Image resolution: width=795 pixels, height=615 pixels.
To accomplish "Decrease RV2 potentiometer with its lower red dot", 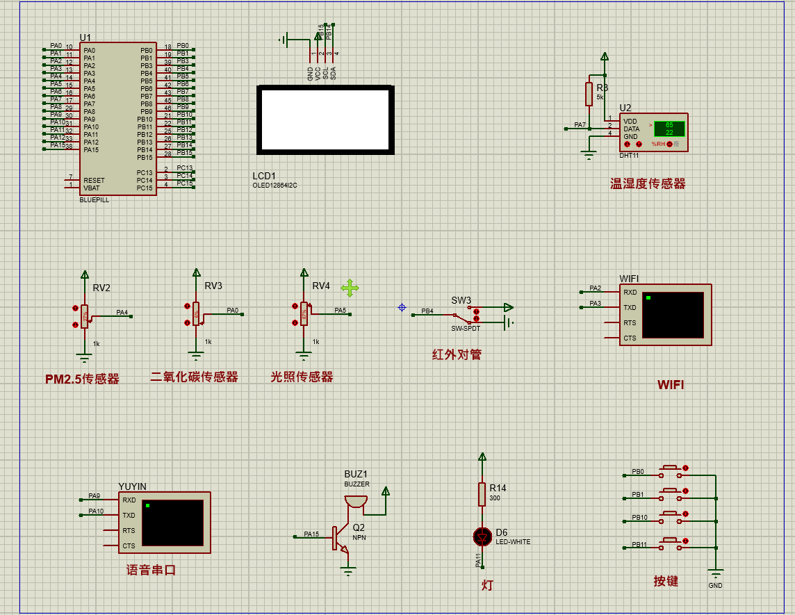I will point(76,325).
